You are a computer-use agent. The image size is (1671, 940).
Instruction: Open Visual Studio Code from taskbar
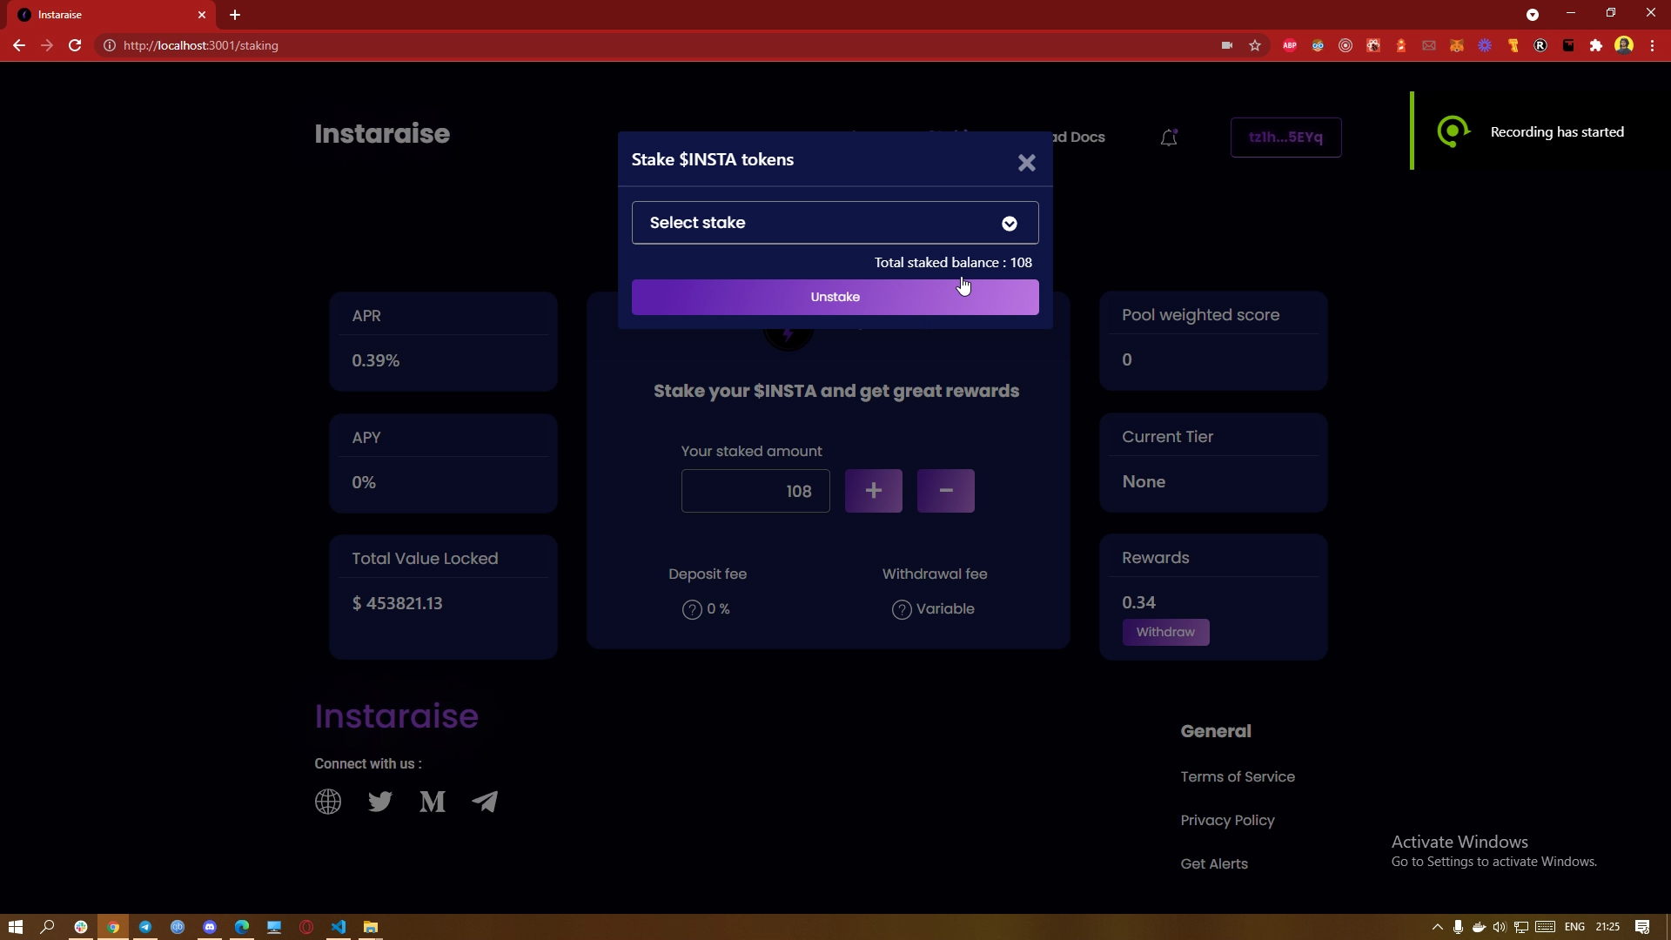(339, 927)
